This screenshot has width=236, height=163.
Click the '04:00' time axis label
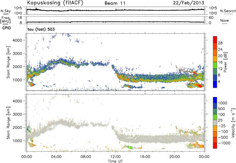tap(56, 157)
